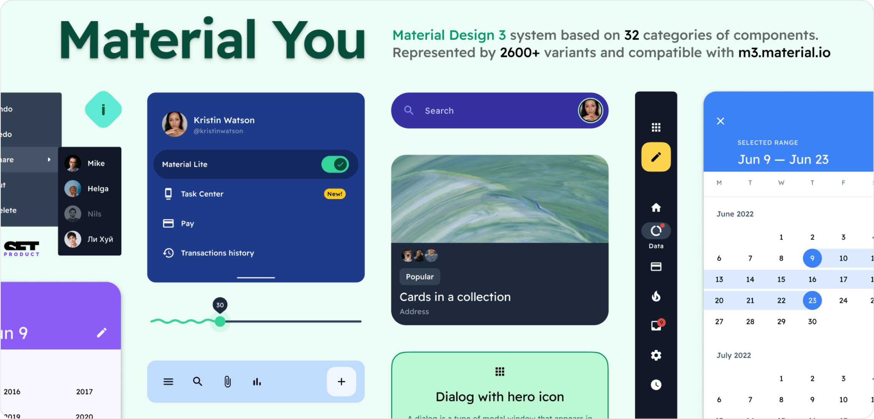Click the magnifier icon in the purple search bar

click(x=409, y=111)
